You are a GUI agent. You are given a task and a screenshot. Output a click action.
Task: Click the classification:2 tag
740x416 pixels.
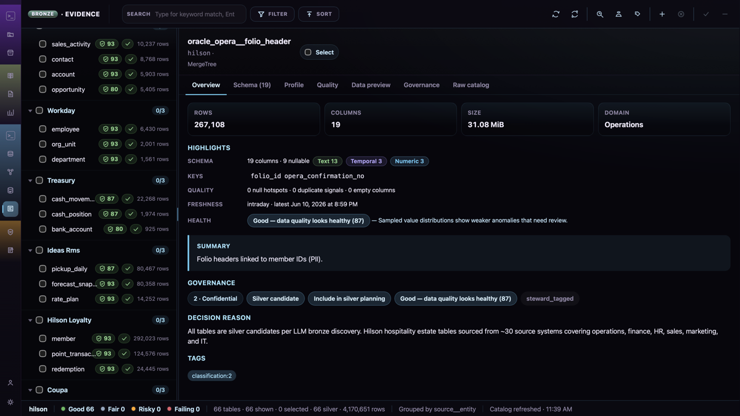point(212,376)
